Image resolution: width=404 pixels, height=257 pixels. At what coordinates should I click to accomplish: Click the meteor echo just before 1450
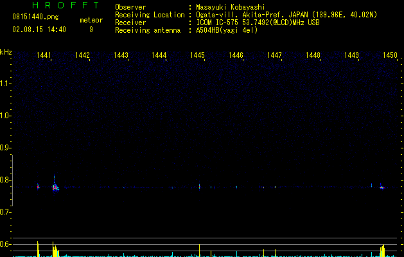coord(382,188)
